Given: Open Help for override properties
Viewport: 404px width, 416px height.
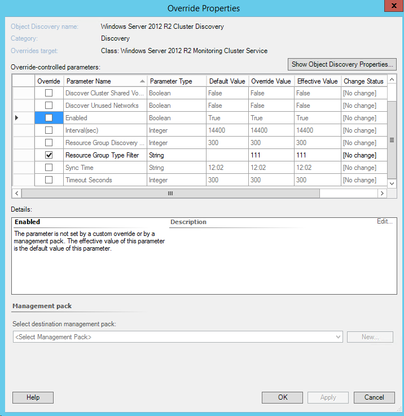Looking at the screenshot, I should tap(33, 397).
